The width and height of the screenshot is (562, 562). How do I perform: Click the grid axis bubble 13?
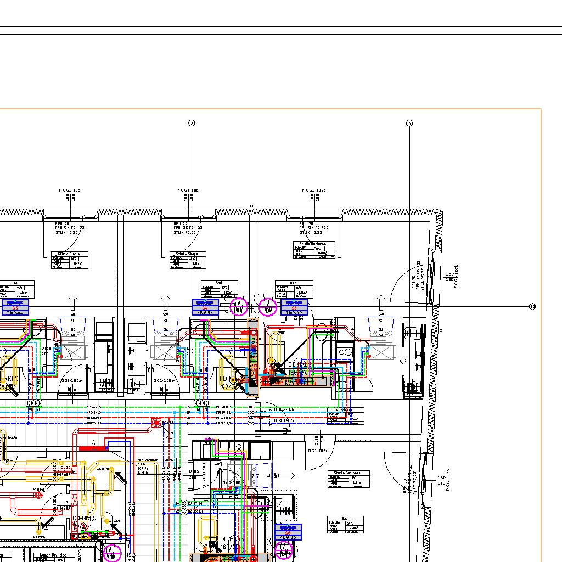(532, 306)
